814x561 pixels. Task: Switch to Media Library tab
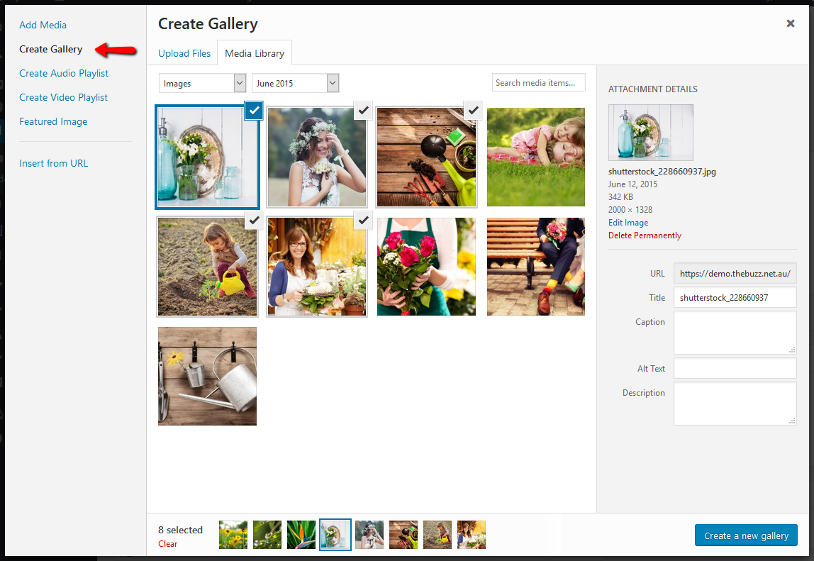click(x=255, y=53)
